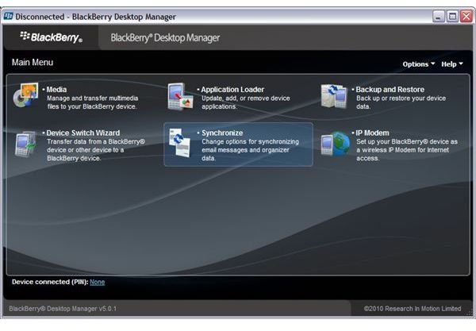Open the Options dropdown menu
The width and height of the screenshot is (476, 331).
point(418,64)
